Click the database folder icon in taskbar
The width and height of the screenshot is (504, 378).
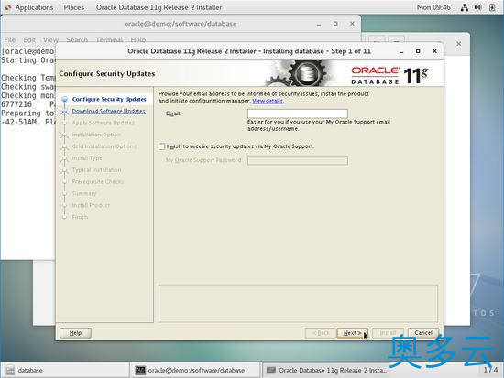pyautogui.click(x=10, y=371)
